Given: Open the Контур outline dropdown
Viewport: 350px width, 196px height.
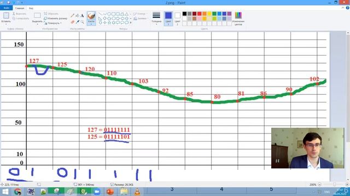Looking at the screenshot, I should tap(140, 14).
